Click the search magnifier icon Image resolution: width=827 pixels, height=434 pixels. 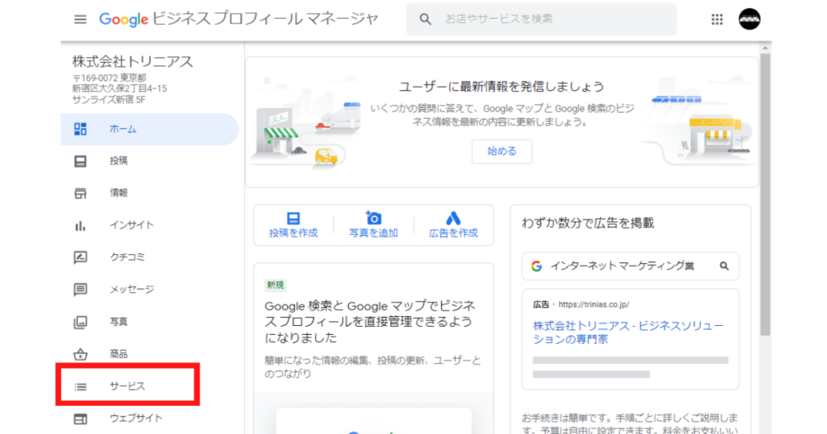pyautogui.click(x=425, y=19)
